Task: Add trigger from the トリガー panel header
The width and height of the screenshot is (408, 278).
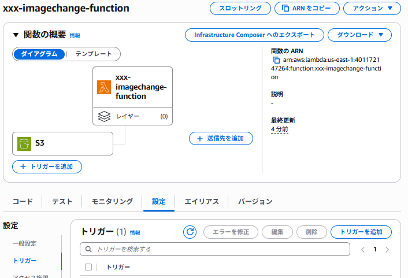Action: click(361, 232)
